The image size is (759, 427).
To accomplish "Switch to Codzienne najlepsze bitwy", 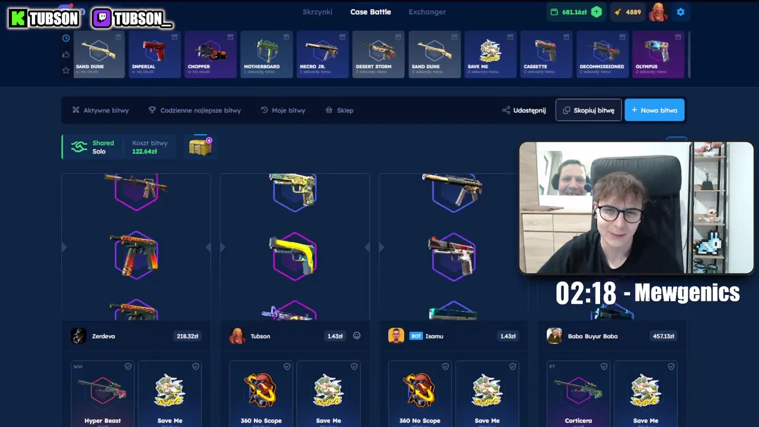I will [194, 110].
